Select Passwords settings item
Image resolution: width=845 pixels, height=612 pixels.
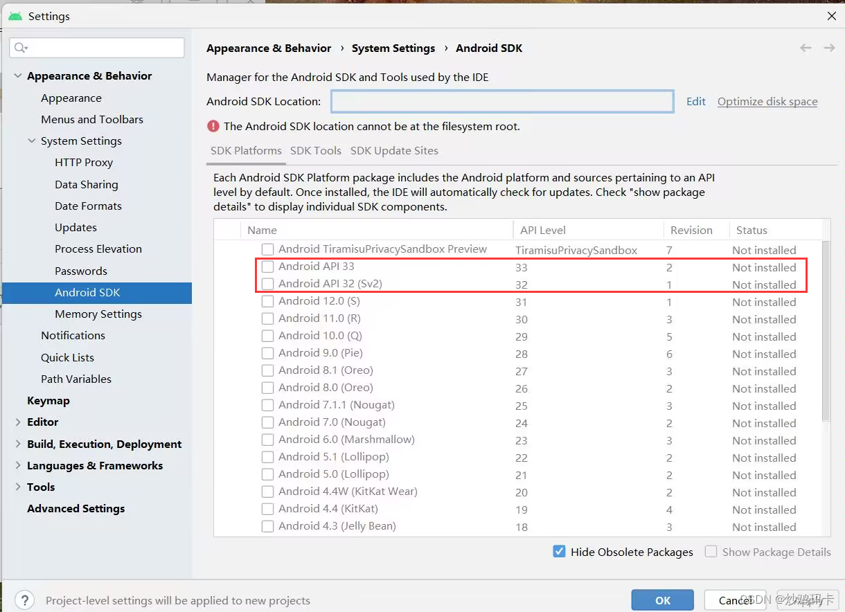81,271
